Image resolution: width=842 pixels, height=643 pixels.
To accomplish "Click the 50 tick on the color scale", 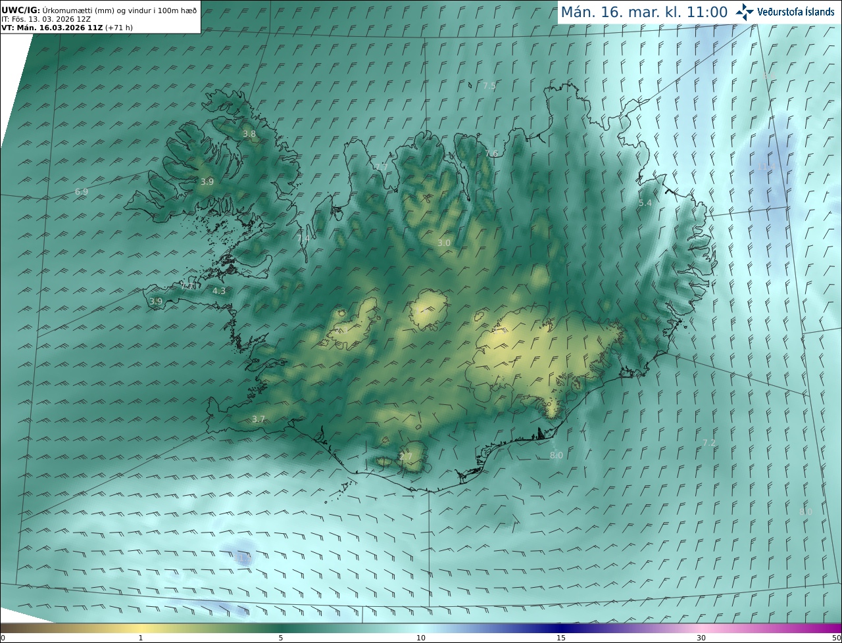I will (x=837, y=638).
